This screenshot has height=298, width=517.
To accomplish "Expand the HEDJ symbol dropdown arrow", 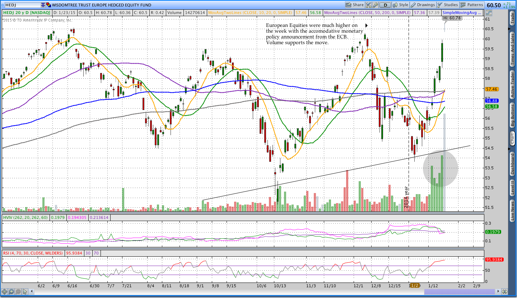I will 43,5.
